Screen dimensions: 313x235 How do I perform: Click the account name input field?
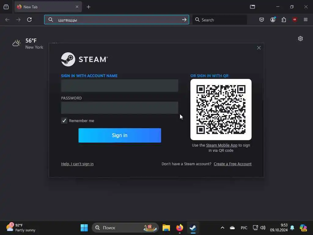tap(120, 86)
